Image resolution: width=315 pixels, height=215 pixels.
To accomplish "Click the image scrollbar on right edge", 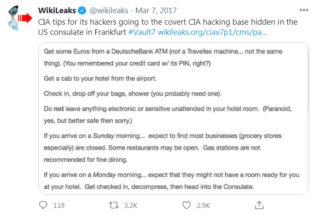I will click(x=308, y=80).
